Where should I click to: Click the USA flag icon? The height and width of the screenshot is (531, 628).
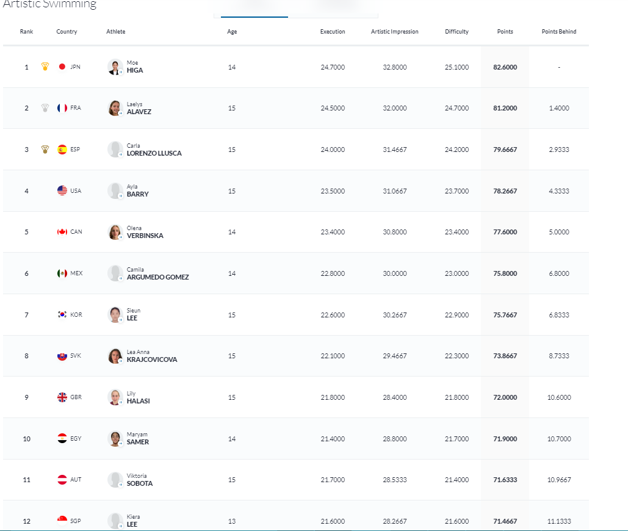62,190
